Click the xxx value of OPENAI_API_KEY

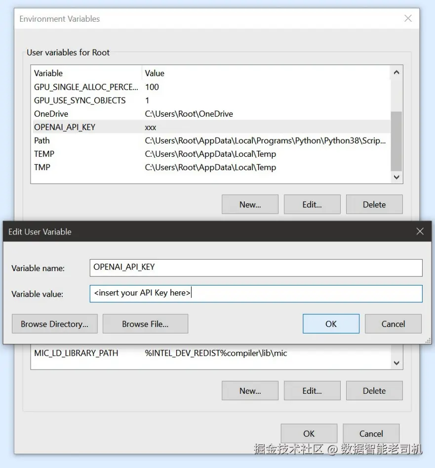(151, 128)
